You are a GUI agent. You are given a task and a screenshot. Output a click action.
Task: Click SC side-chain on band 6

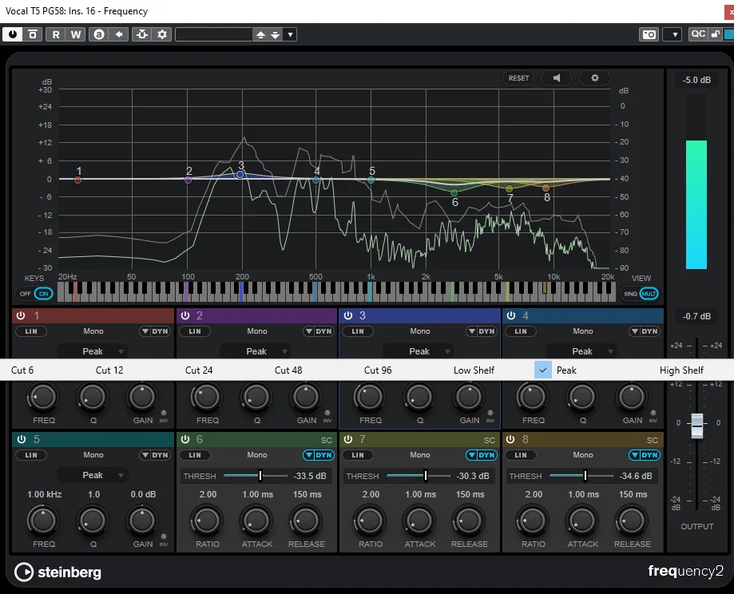click(327, 440)
